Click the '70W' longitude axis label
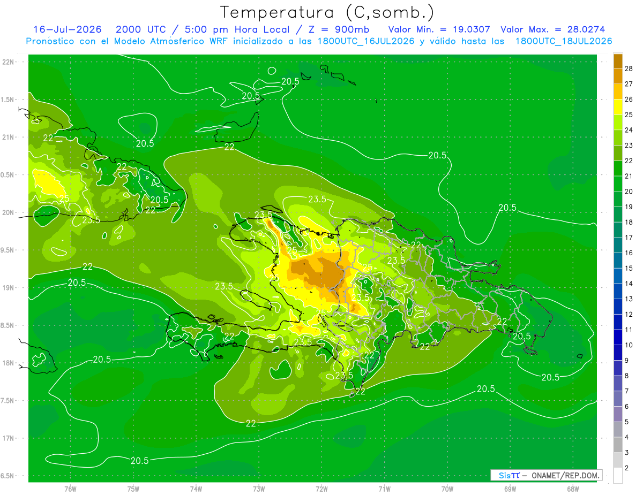Viewport: 643px width, 496px height. click(x=447, y=489)
